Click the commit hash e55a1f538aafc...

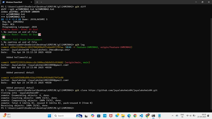click(x=37, y=47)
